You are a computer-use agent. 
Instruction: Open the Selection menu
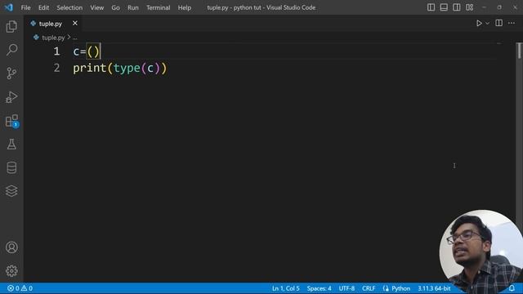point(69,7)
